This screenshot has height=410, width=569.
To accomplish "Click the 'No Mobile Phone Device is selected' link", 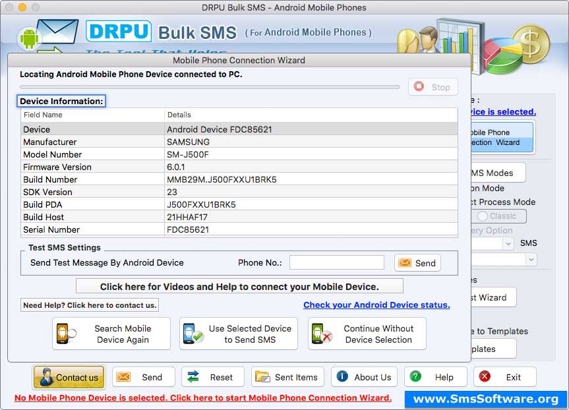I will click(x=203, y=397).
